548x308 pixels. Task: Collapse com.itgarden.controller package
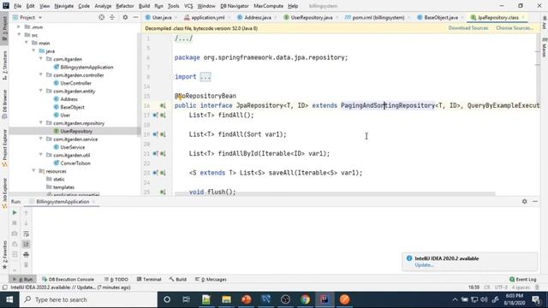point(41,75)
